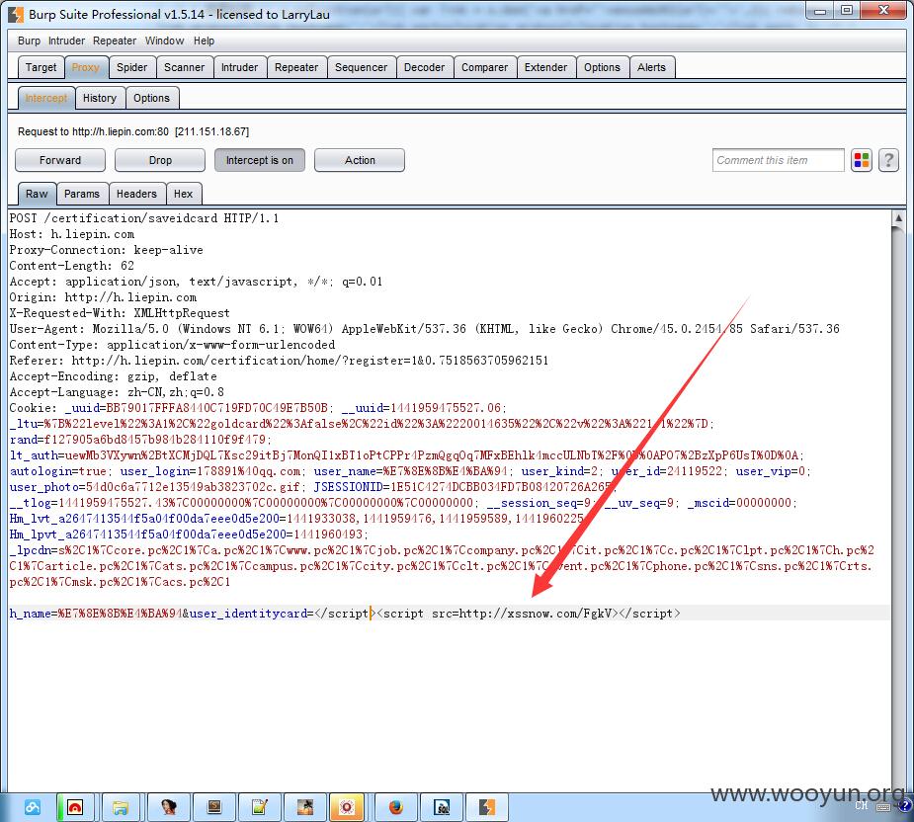Open the Help menu

(204, 41)
